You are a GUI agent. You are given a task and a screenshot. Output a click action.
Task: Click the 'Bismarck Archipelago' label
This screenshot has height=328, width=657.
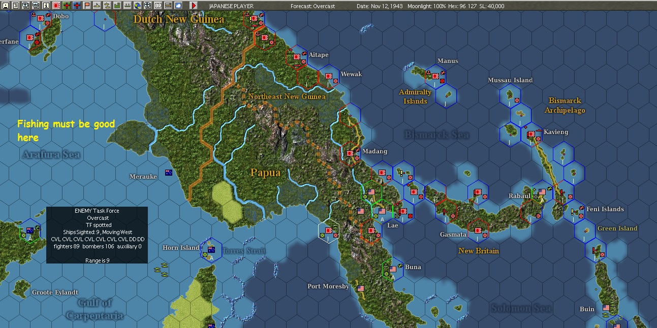point(565,105)
